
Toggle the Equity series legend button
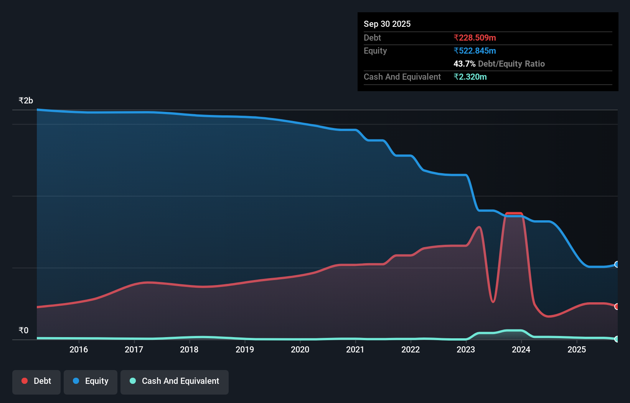pyautogui.click(x=91, y=382)
